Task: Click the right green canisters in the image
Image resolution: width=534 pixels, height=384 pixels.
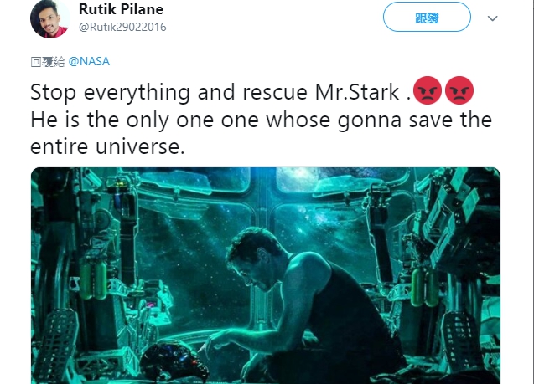Action: click(x=425, y=287)
